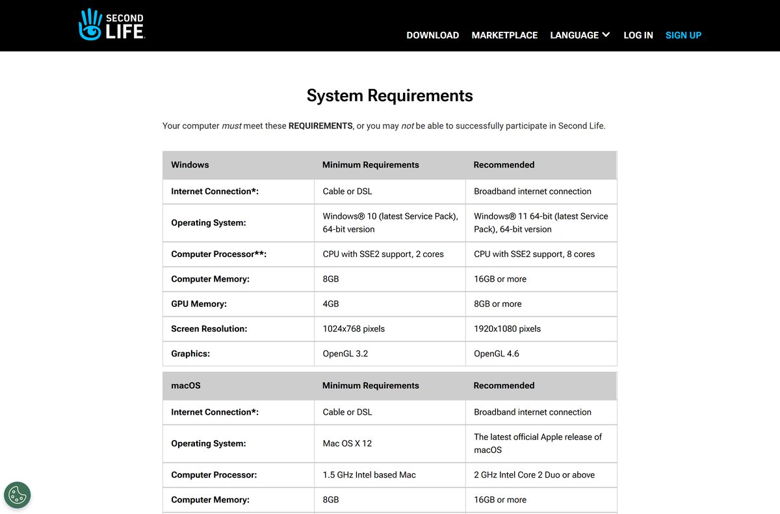Click CPU with SSE2 support, 8 cores

(541, 254)
